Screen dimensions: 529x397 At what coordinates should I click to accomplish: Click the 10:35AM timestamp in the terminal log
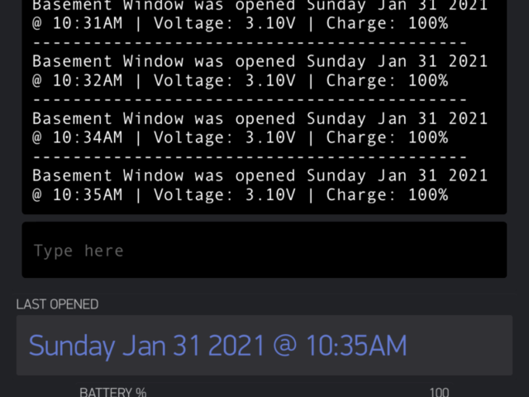tap(88, 195)
